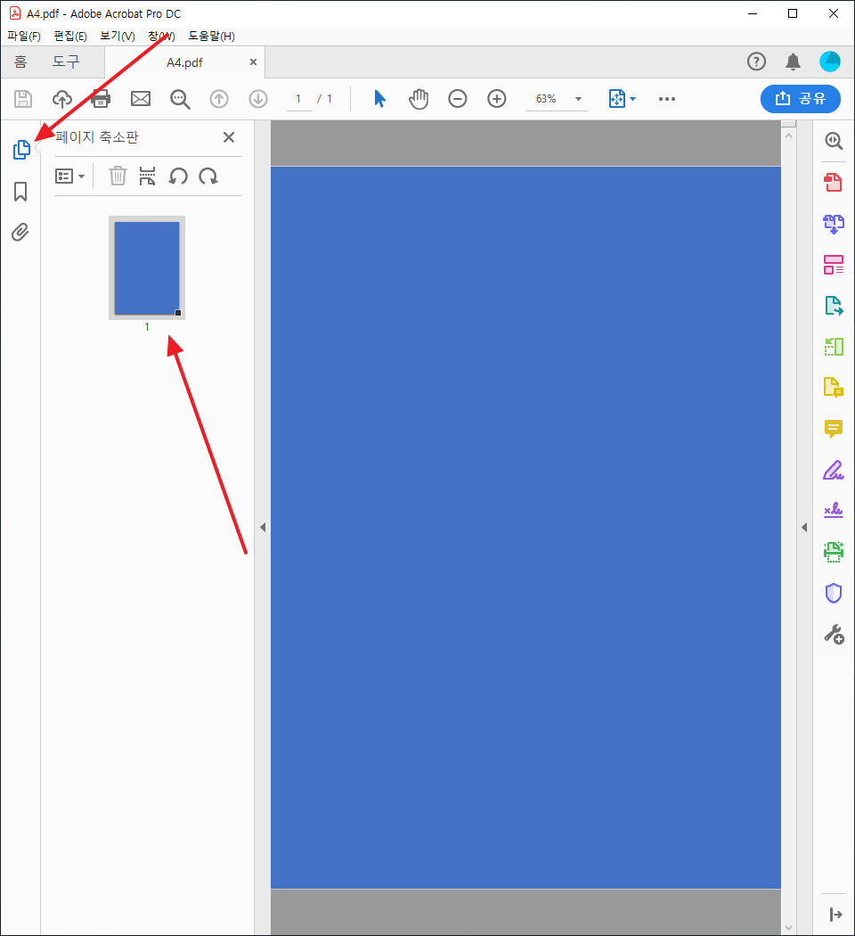
Task: Switch to the 홈 tab
Action: click(20, 62)
